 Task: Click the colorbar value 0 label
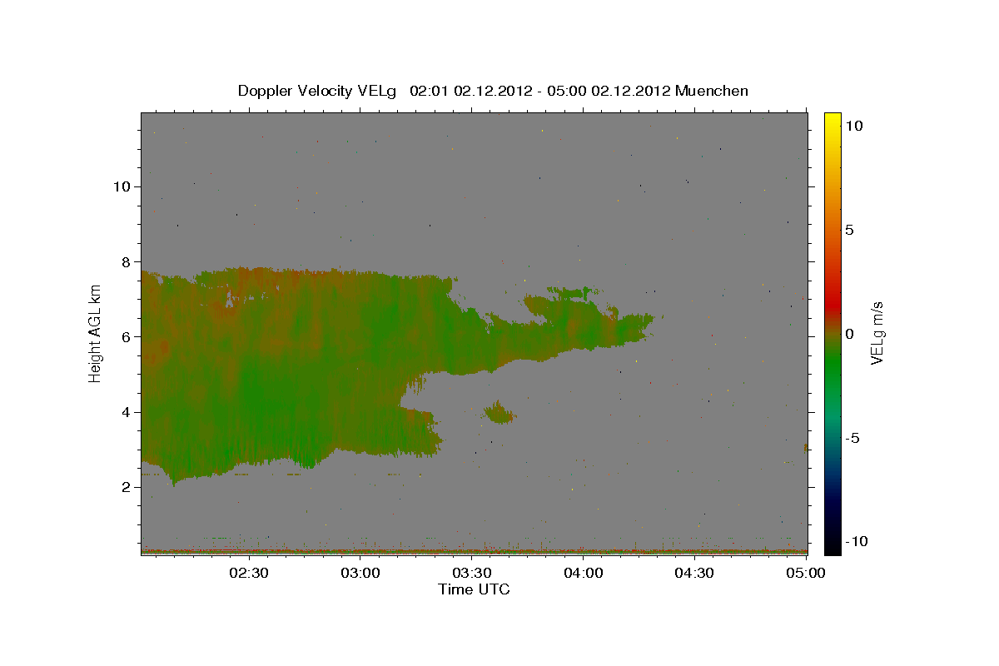[849, 334]
